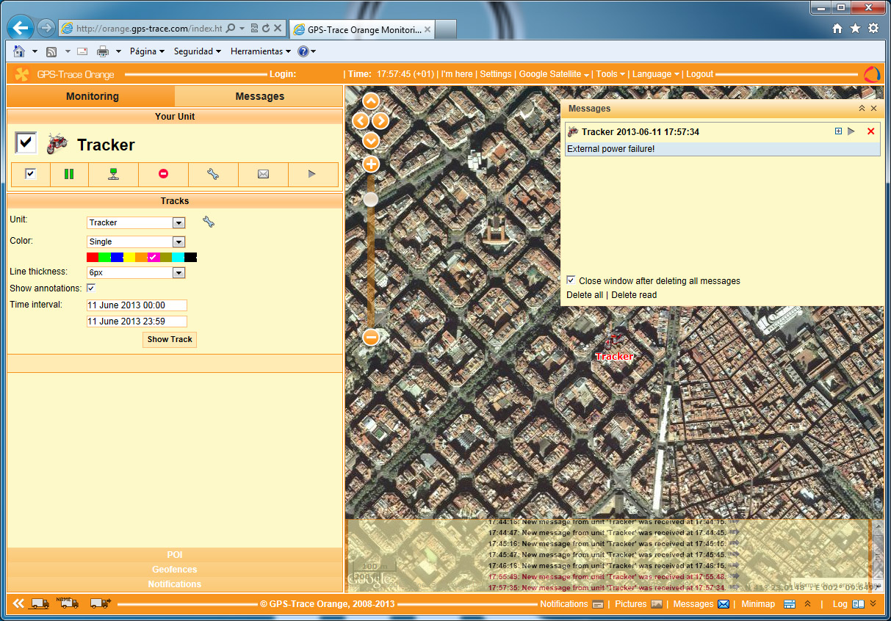
Task: Switch to the Messages tab in left panel
Action: tap(259, 96)
